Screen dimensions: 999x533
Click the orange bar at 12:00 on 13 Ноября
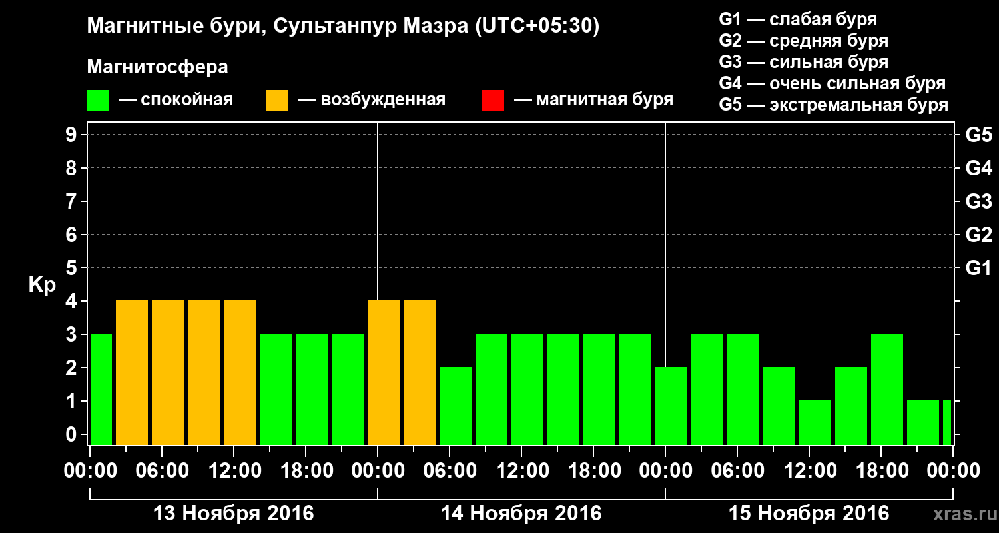click(x=240, y=372)
